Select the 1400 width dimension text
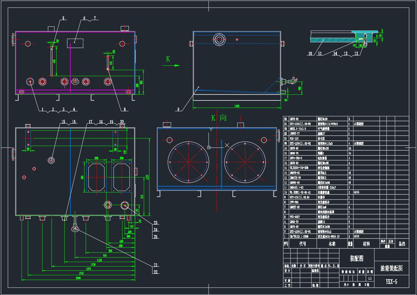The width and height of the screenshot is (417, 295). click(236, 106)
